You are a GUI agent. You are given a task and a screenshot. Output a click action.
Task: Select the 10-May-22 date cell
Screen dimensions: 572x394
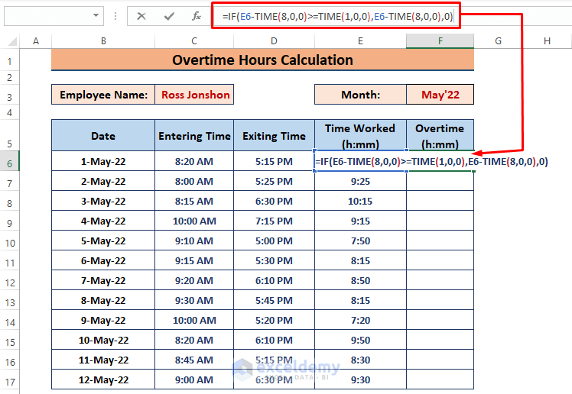click(103, 340)
